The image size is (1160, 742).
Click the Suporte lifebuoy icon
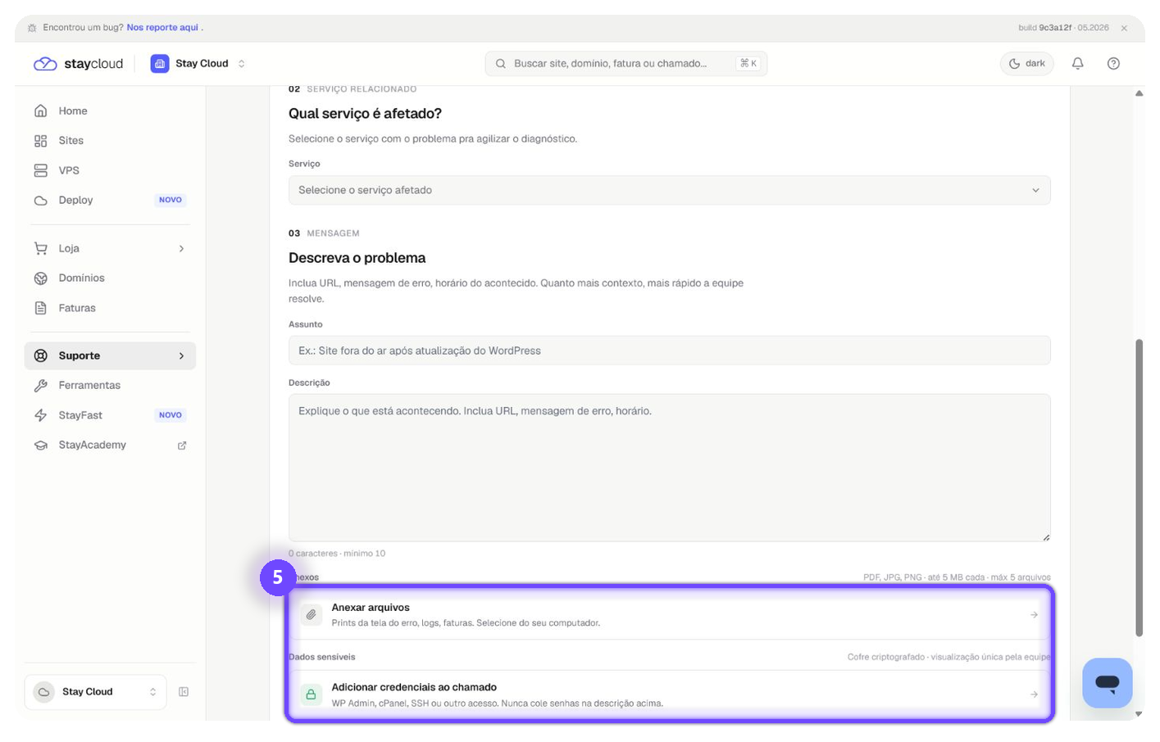coord(41,355)
